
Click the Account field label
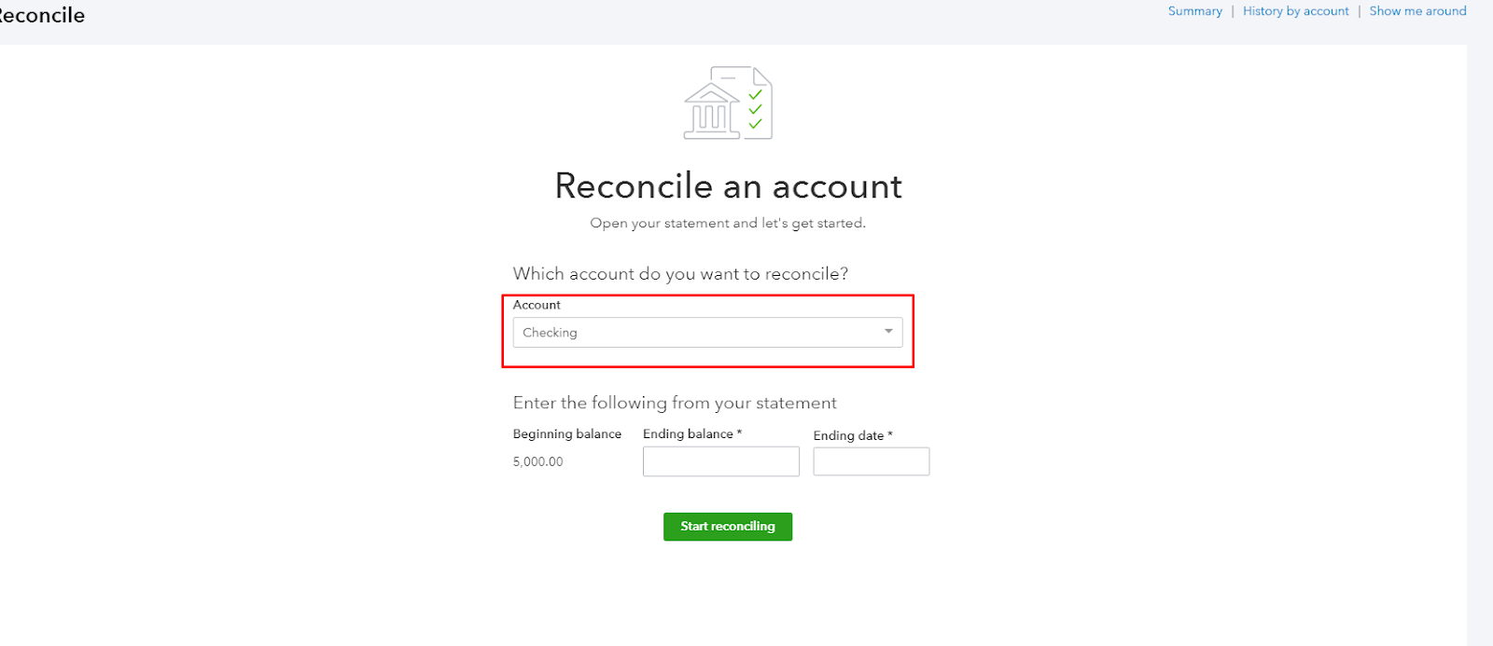(x=537, y=305)
